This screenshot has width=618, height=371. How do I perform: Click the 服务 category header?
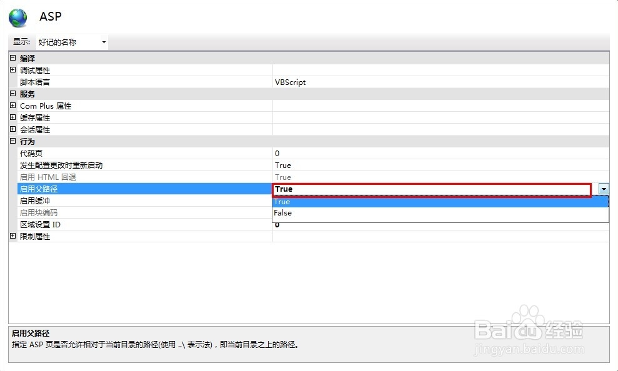pos(27,94)
